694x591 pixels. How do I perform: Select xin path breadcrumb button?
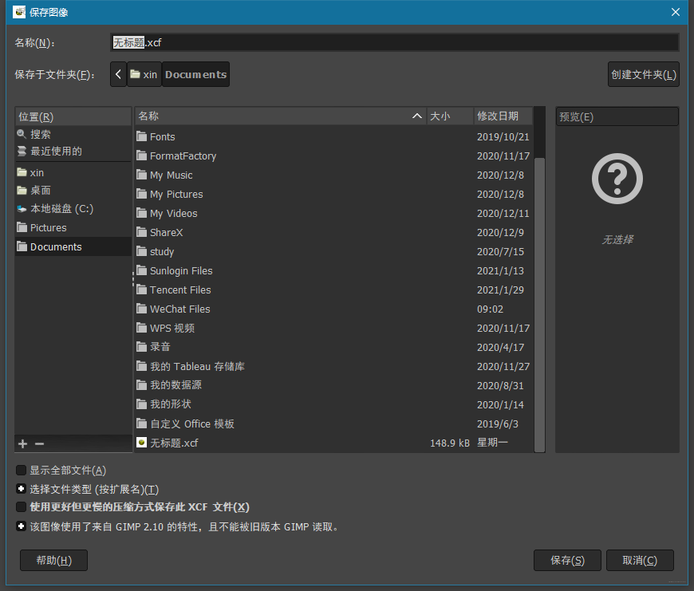[x=144, y=74]
